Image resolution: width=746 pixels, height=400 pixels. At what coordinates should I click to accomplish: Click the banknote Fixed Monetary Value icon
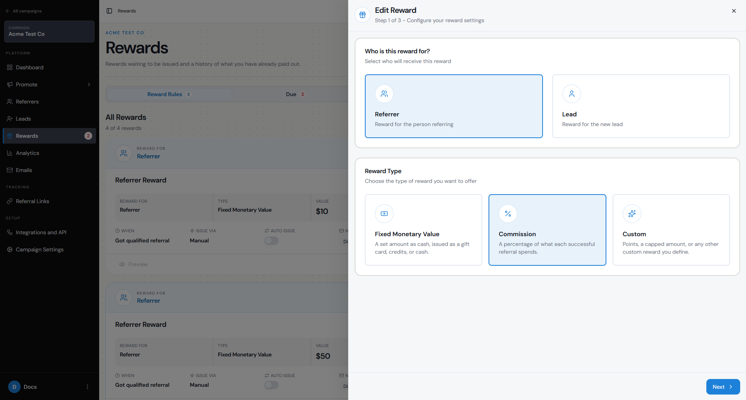[384, 214]
